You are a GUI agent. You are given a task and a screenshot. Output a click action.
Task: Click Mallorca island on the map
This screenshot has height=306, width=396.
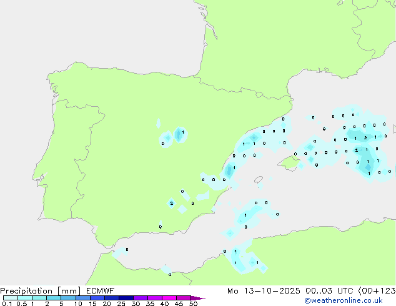(289, 164)
